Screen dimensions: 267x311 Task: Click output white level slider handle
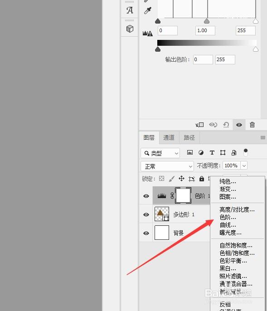[256, 49]
